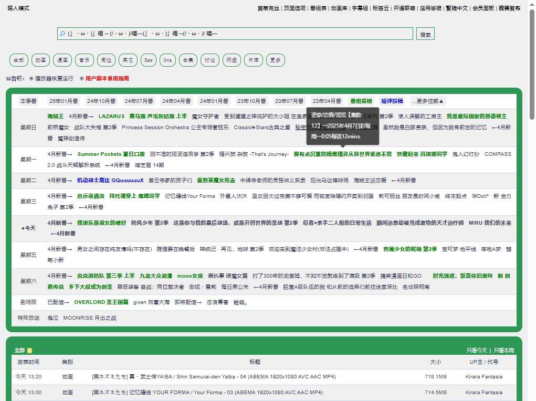The height and width of the screenshot is (401, 536).
Task: Select the 动画 category pill
Action: (x=40, y=60)
